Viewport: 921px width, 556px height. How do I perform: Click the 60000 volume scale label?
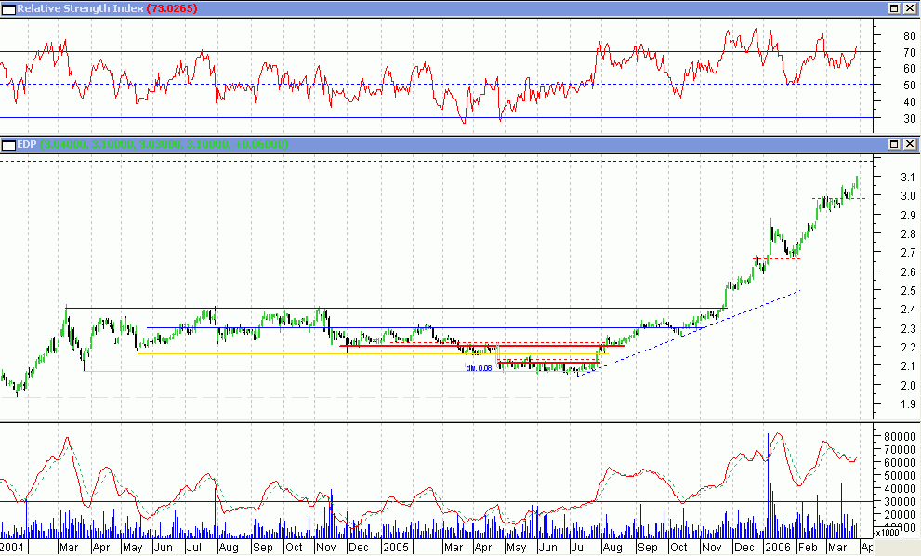[x=900, y=462]
